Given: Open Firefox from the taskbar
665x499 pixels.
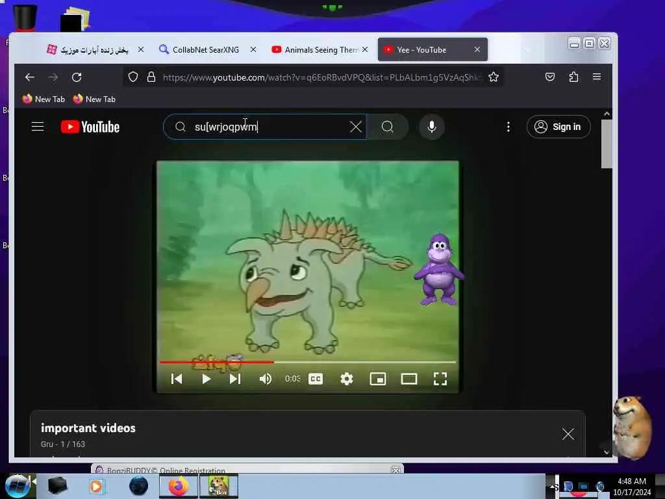Looking at the screenshot, I should point(179,486).
